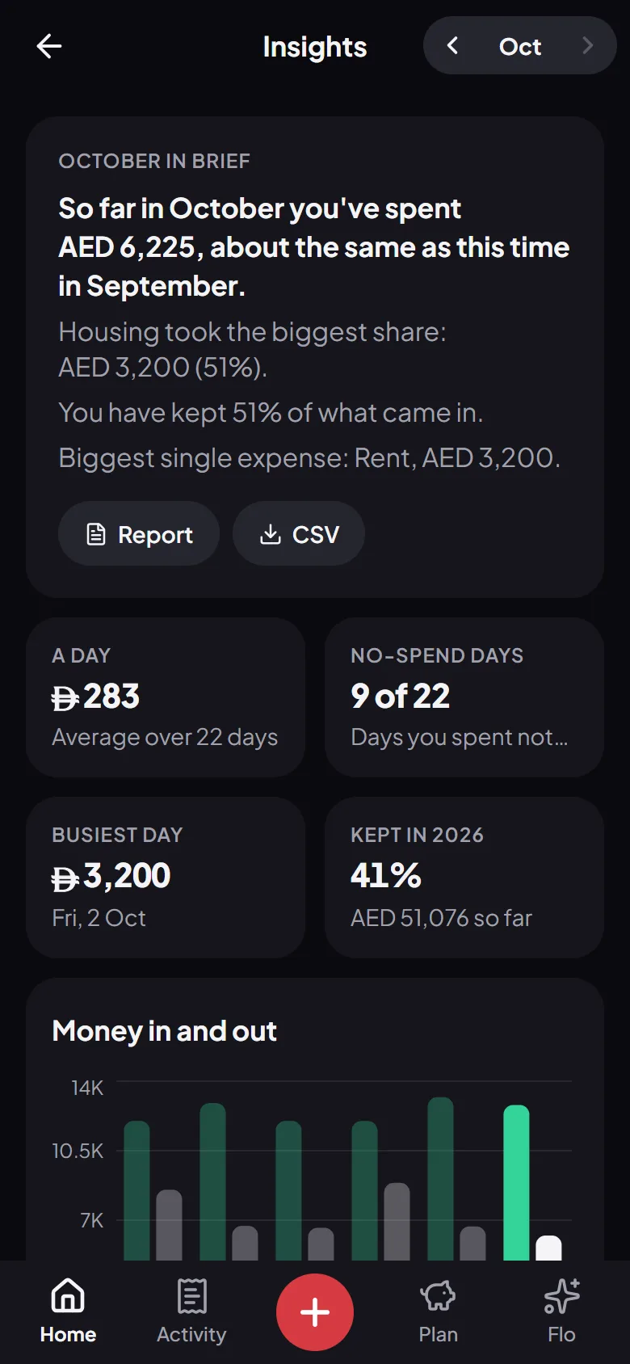Image resolution: width=630 pixels, height=1364 pixels.
Task: Download the CSV export
Action: [x=299, y=534]
